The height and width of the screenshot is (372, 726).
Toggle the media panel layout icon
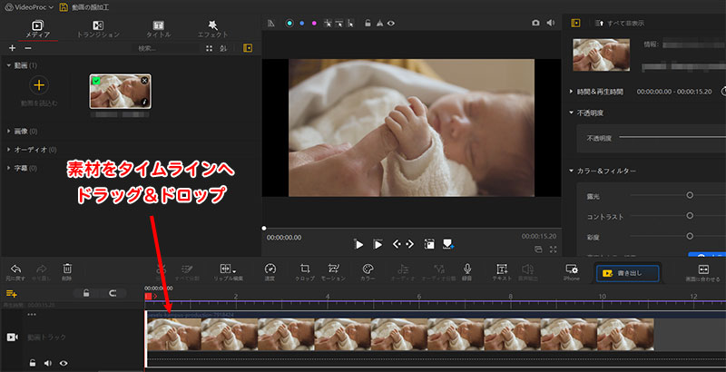[248, 48]
